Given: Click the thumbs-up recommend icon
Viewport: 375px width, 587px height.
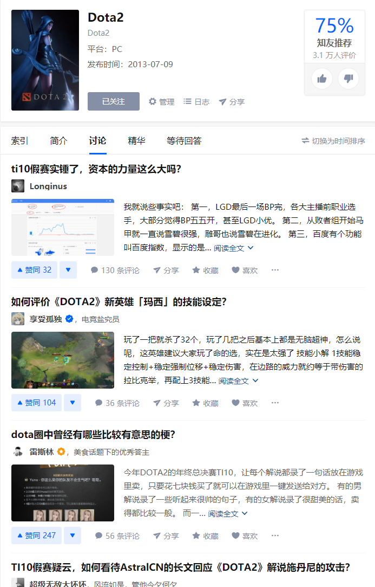Looking at the screenshot, I should 322,79.
